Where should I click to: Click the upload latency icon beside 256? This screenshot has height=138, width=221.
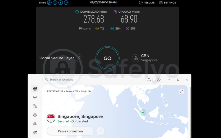[x=127, y=29]
